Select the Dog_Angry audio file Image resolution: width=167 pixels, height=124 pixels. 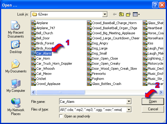click(98, 43)
